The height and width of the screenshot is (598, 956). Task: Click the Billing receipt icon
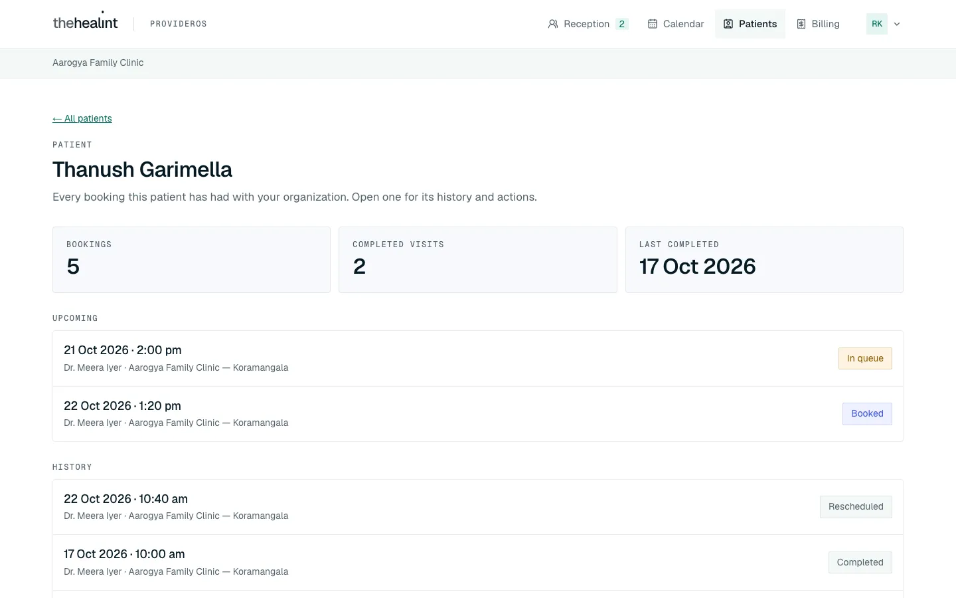[801, 24]
